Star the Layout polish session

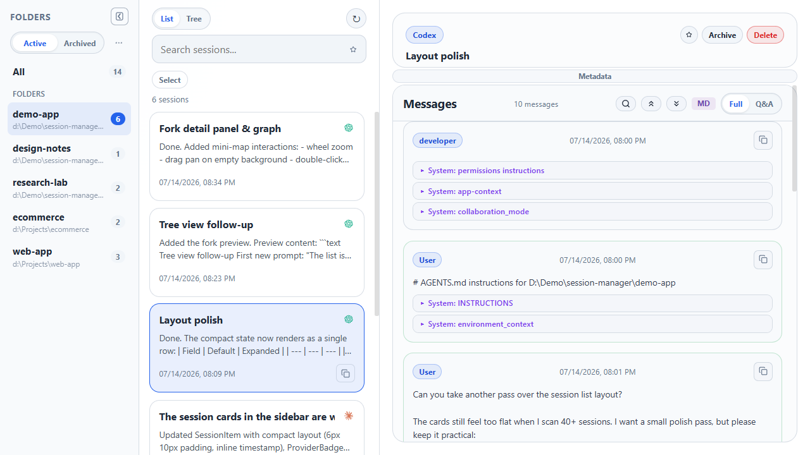point(689,35)
